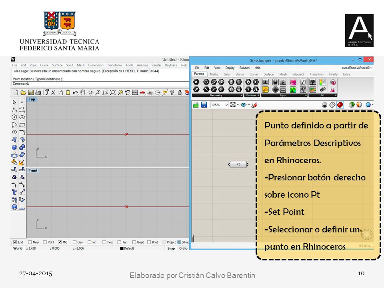384x288 pixels.
Task: Select Vector parameter arrow icon in Grasshopper
Action: tap(196, 89)
